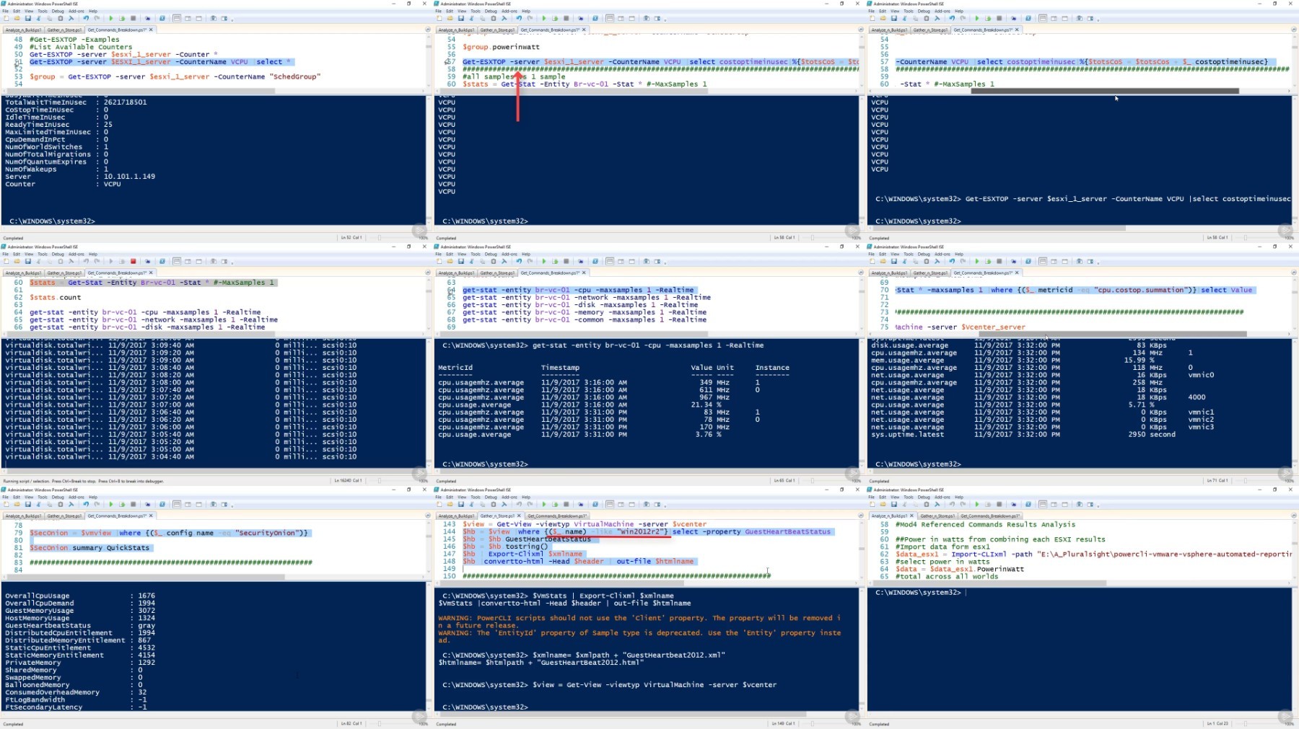This screenshot has width=1299, height=729.
Task: Click New script icon in the NumOfWakeups window
Action: 6,19
